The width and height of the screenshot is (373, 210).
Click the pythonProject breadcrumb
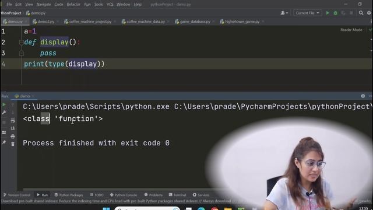pyautogui.click(x=11, y=13)
